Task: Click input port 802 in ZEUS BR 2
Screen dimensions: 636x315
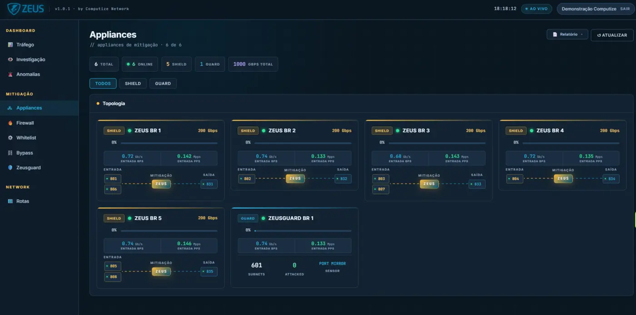Action: [x=247, y=179]
